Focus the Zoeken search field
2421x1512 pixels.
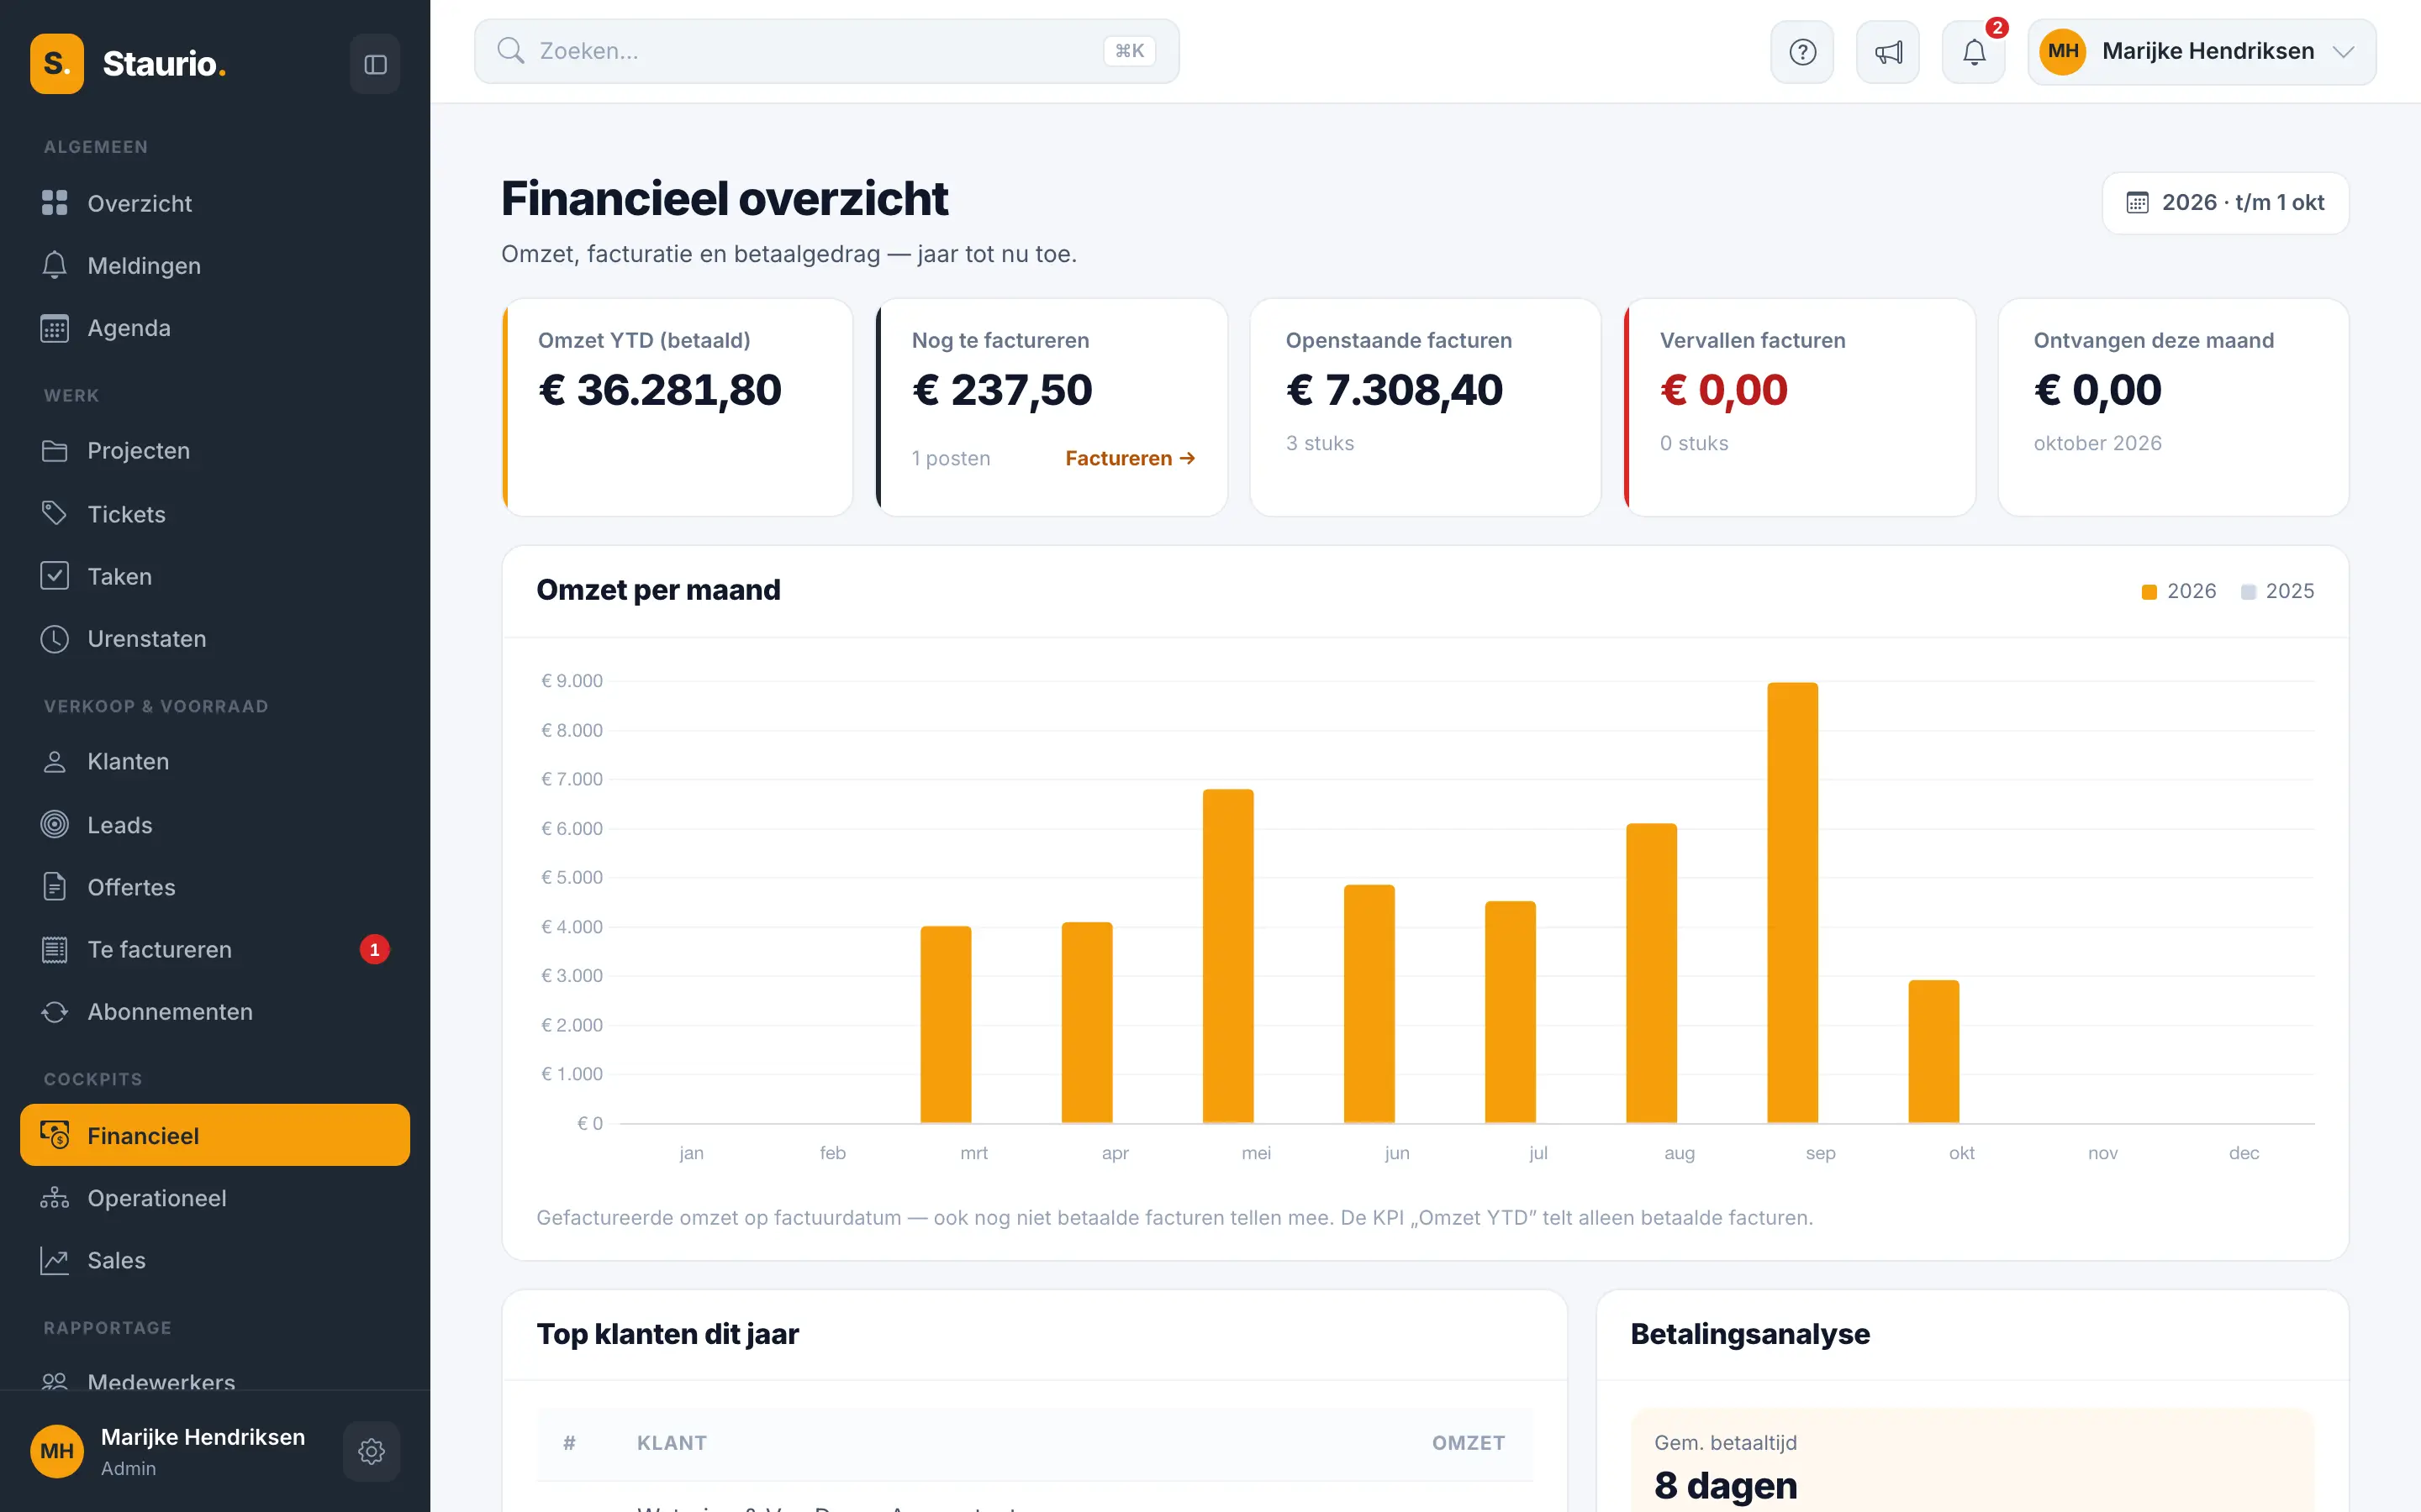click(x=826, y=51)
